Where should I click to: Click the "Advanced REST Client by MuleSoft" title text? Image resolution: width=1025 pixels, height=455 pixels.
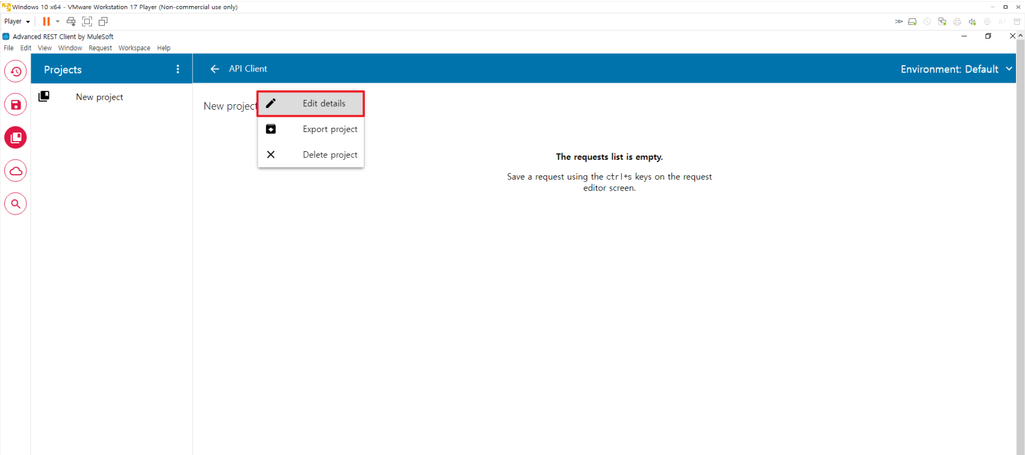63,37
